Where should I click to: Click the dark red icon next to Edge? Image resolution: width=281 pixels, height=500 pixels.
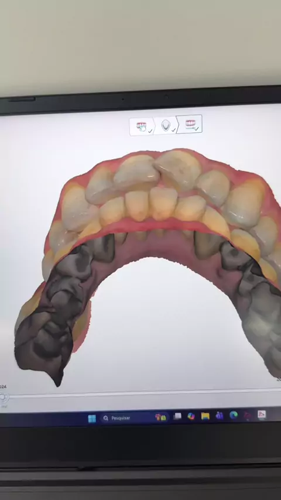(x=248, y=415)
